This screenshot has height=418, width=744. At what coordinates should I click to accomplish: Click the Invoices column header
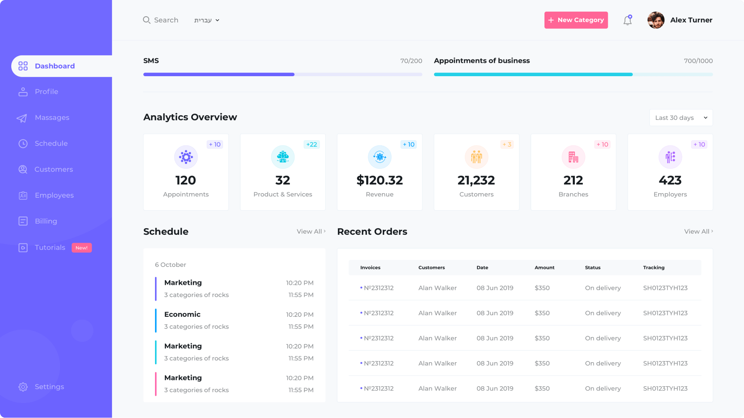(370, 268)
